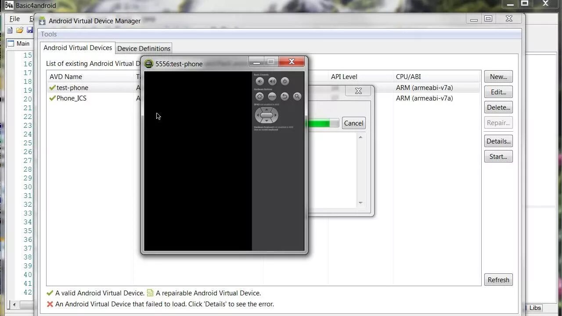Click line number 15 in code editor

click(x=28, y=55)
